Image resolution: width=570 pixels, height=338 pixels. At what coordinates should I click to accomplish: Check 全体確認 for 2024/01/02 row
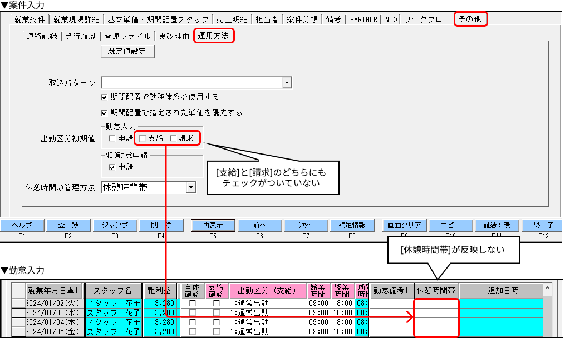pyautogui.click(x=193, y=303)
